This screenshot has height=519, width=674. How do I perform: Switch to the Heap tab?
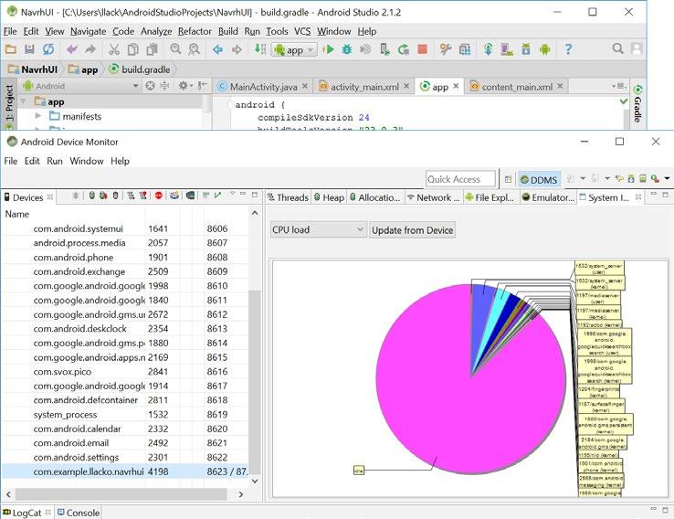click(x=329, y=197)
